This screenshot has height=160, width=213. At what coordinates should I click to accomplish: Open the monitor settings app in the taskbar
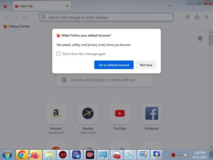pyautogui.click(x=143, y=155)
